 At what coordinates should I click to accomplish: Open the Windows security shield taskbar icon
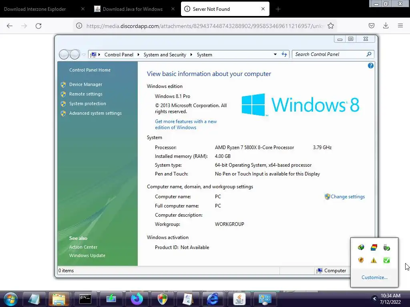click(x=163, y=299)
